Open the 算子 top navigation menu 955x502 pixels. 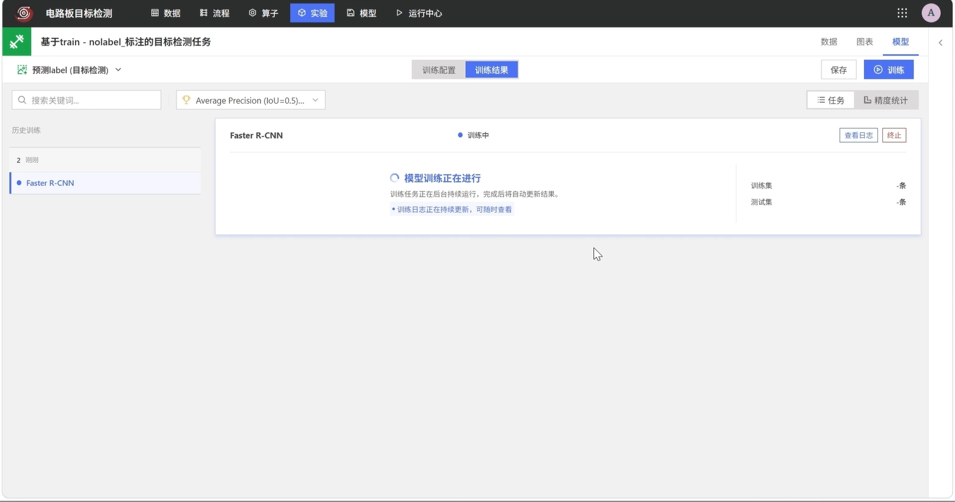tap(263, 13)
